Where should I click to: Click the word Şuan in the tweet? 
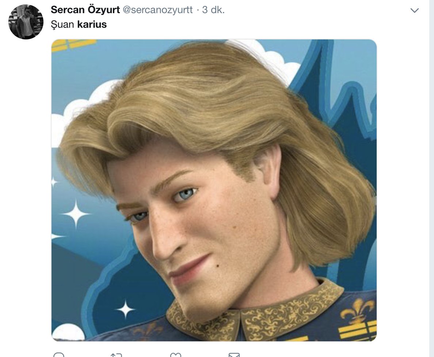(62, 24)
